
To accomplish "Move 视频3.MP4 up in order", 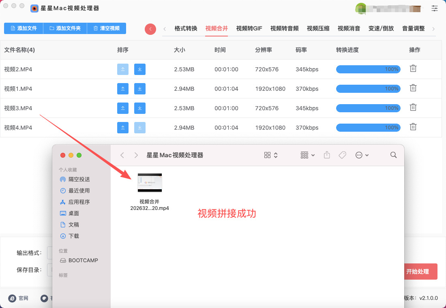I will pyautogui.click(x=122, y=108).
